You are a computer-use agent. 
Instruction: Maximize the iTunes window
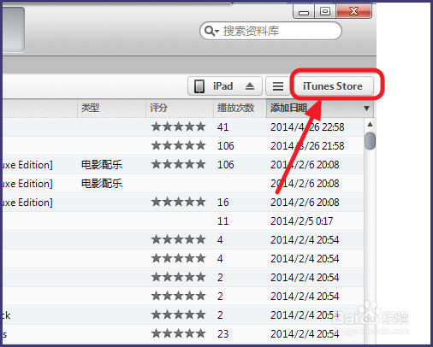[325, 12]
